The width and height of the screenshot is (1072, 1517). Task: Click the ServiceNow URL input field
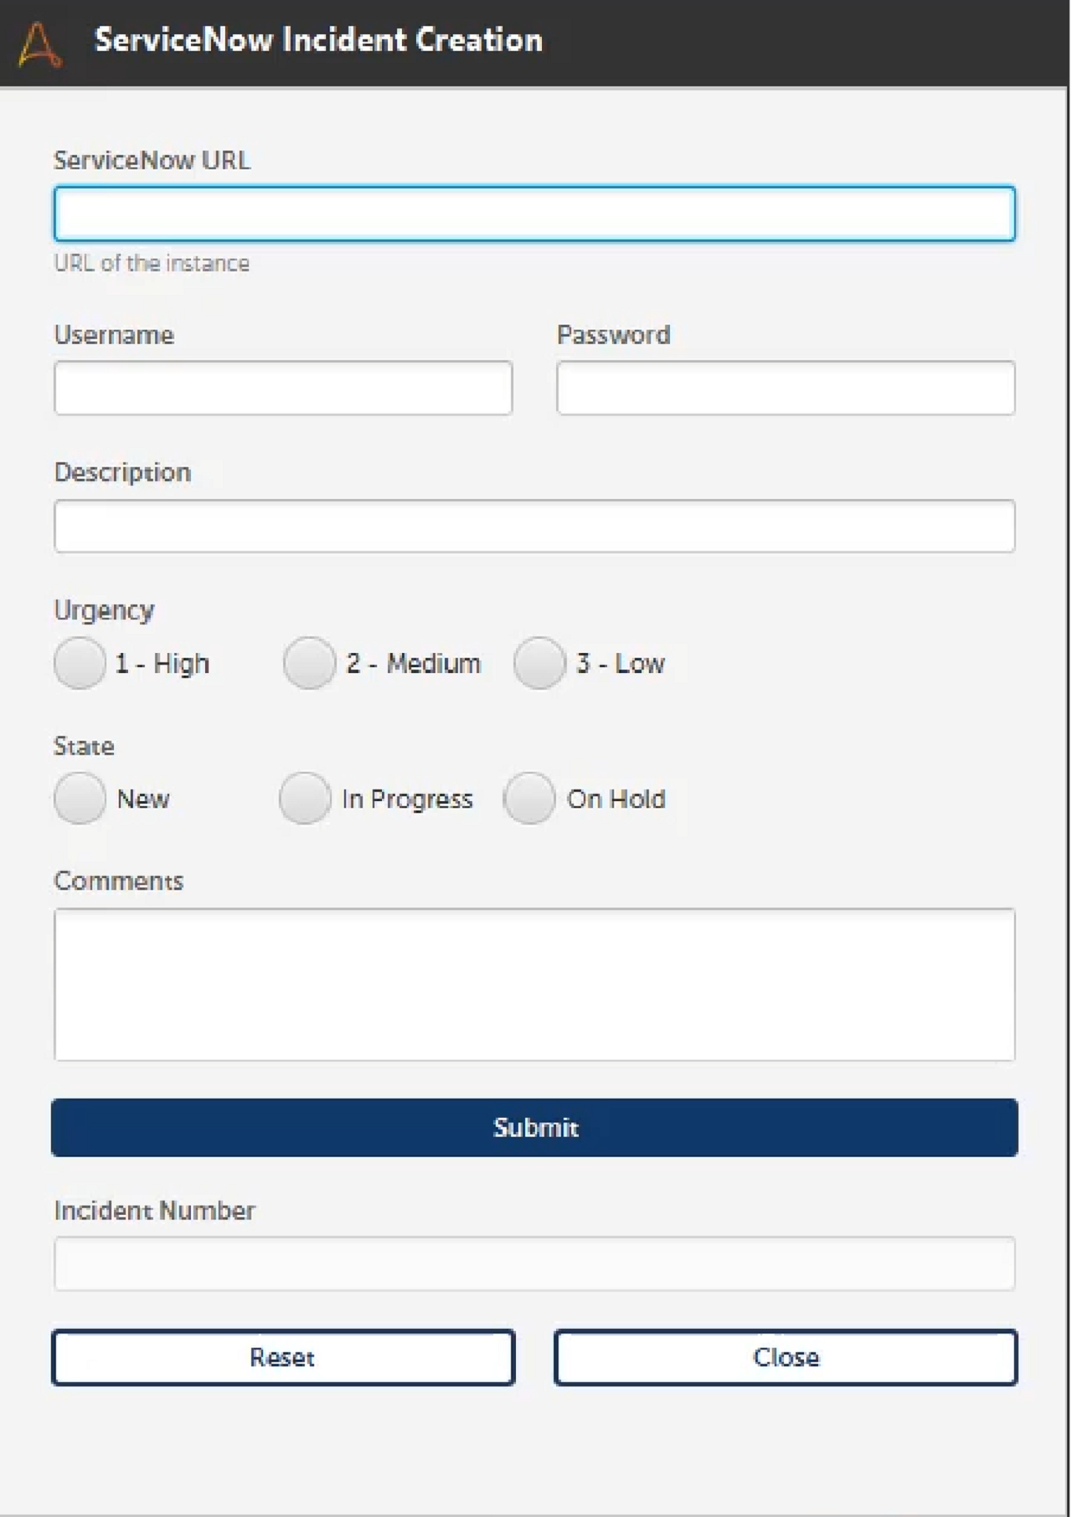point(534,214)
